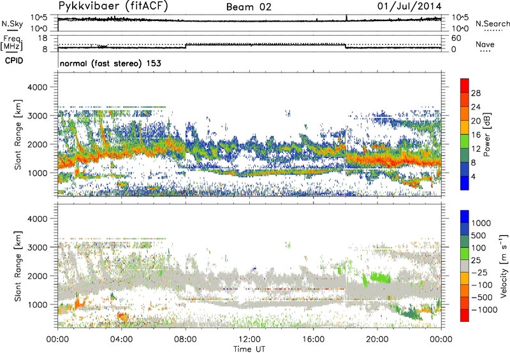Click the red bottom segment of Velocity color bar
Image resolution: width=510 pixels, height=353 pixels.
[x=465, y=315]
